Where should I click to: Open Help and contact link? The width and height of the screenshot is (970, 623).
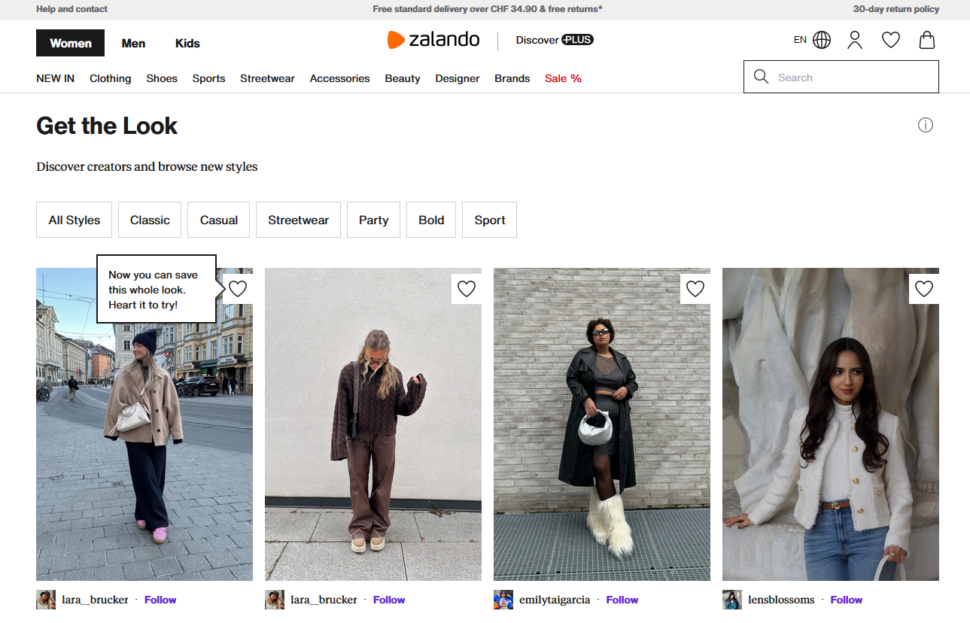[x=71, y=9]
